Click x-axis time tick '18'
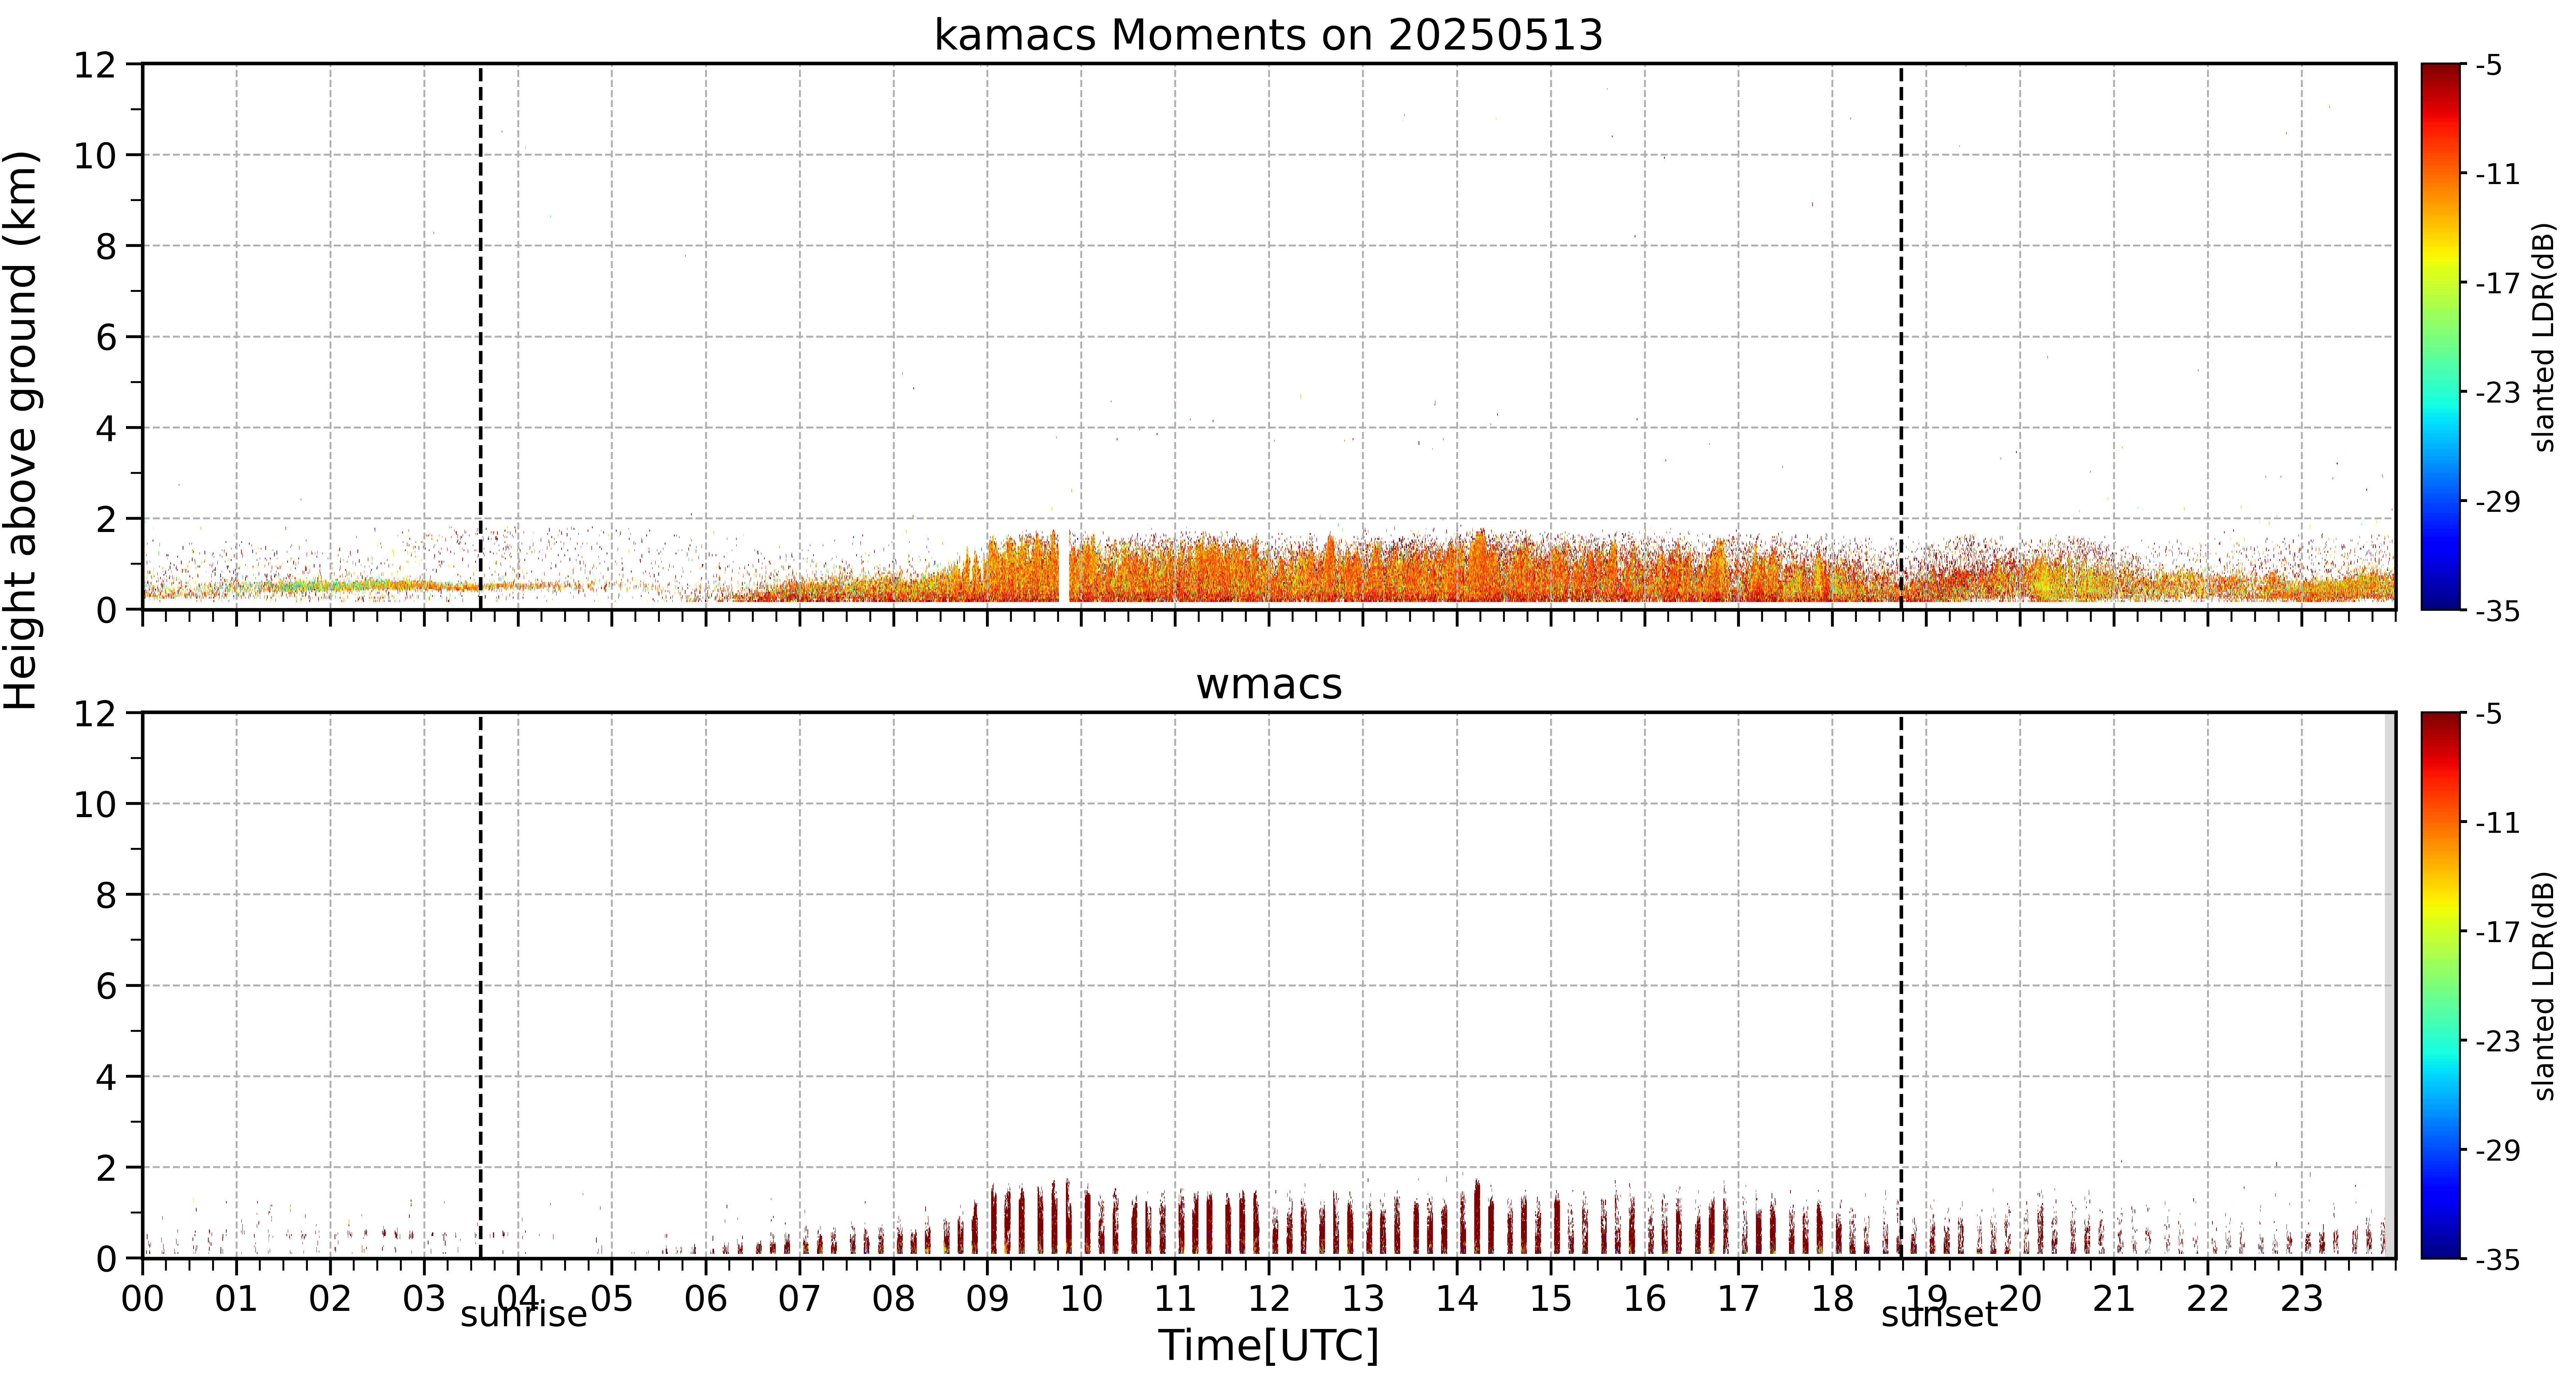This screenshot has height=1386, width=2576. click(x=1832, y=1299)
